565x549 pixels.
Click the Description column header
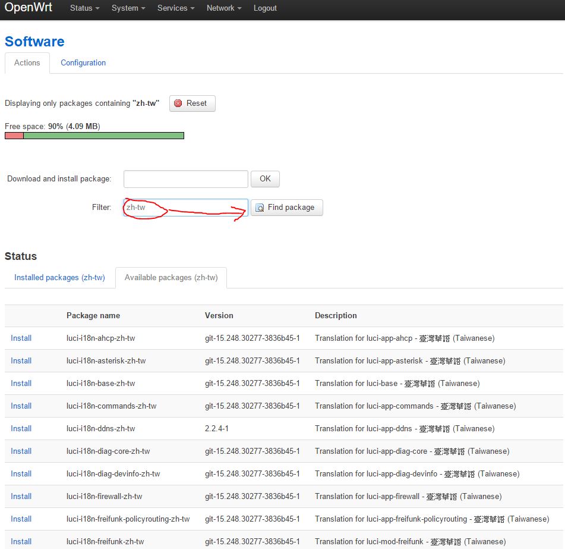(336, 316)
